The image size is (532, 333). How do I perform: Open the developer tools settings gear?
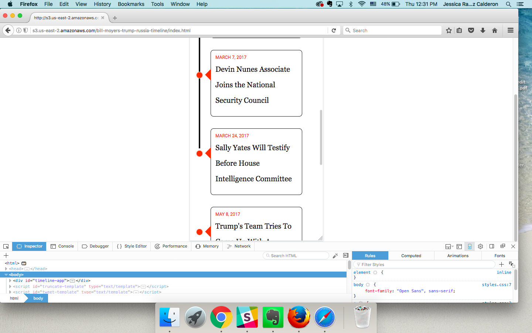pos(480,246)
